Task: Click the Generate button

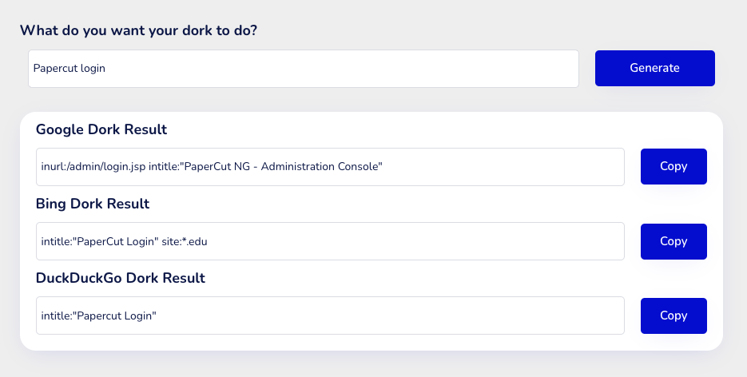Action: [x=654, y=68]
